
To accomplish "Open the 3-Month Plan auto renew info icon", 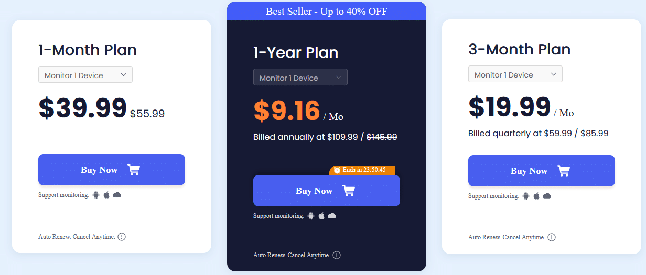I will [552, 237].
